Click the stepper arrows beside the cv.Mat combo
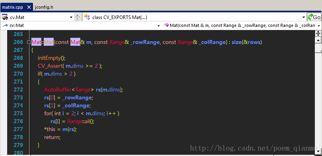The width and height of the screenshot is (322, 156). 78,17
